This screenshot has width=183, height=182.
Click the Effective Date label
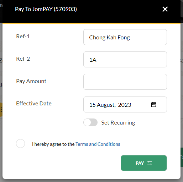pyautogui.click(x=34, y=104)
